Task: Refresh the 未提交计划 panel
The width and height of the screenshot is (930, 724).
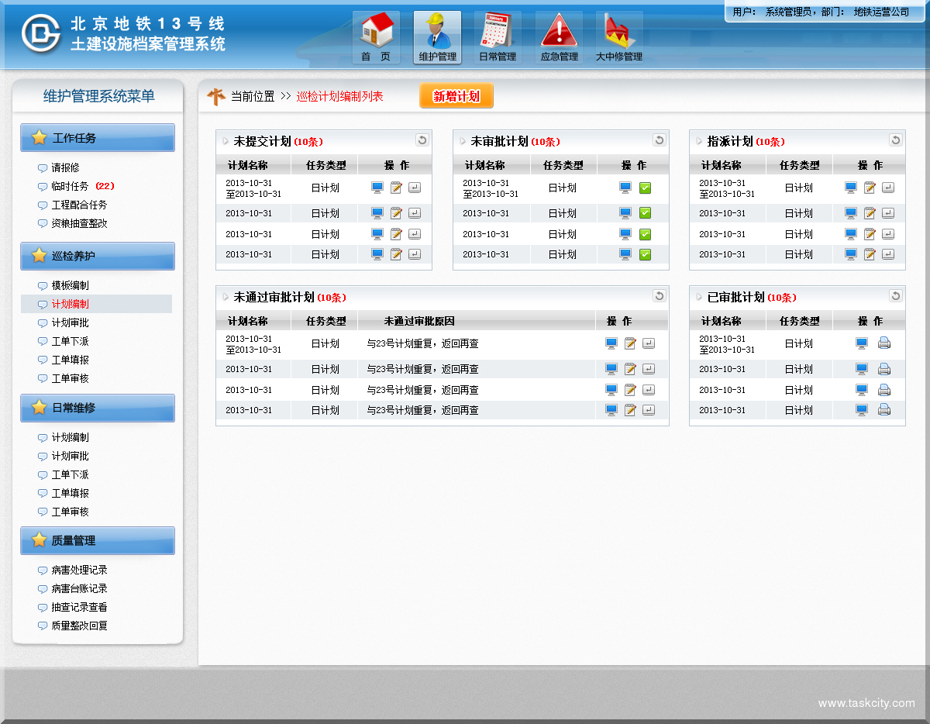Action: (x=422, y=140)
